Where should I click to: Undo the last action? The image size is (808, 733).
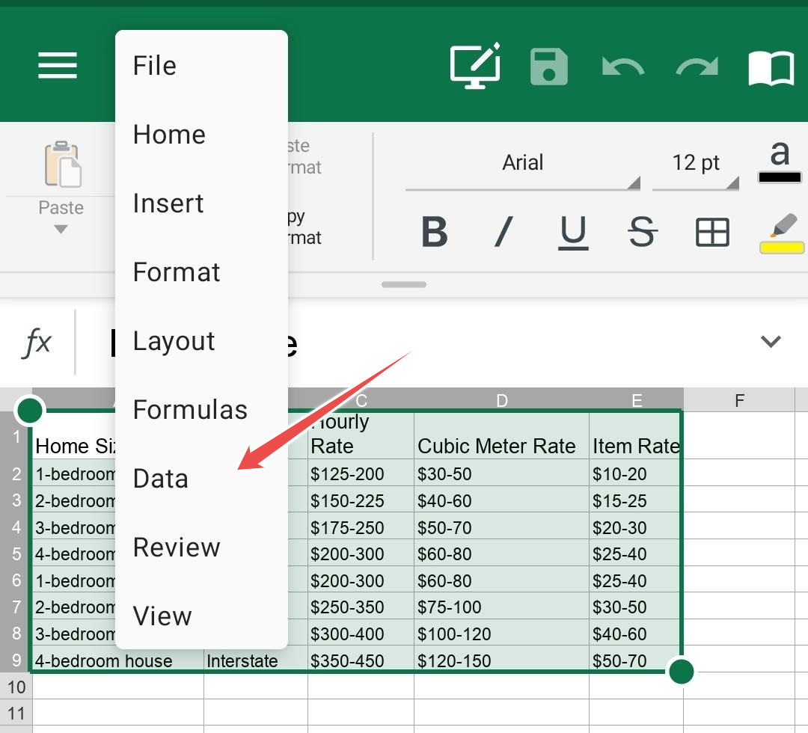coord(622,67)
